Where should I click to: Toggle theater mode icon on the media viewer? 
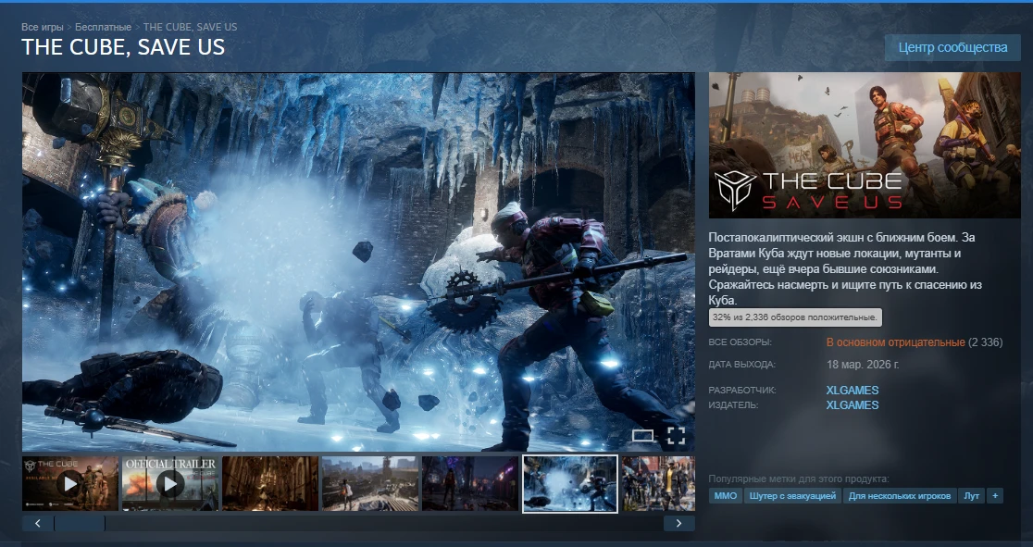pyautogui.click(x=642, y=435)
